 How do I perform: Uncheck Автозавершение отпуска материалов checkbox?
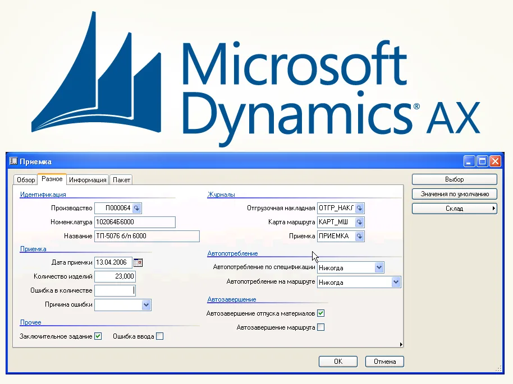point(321,313)
